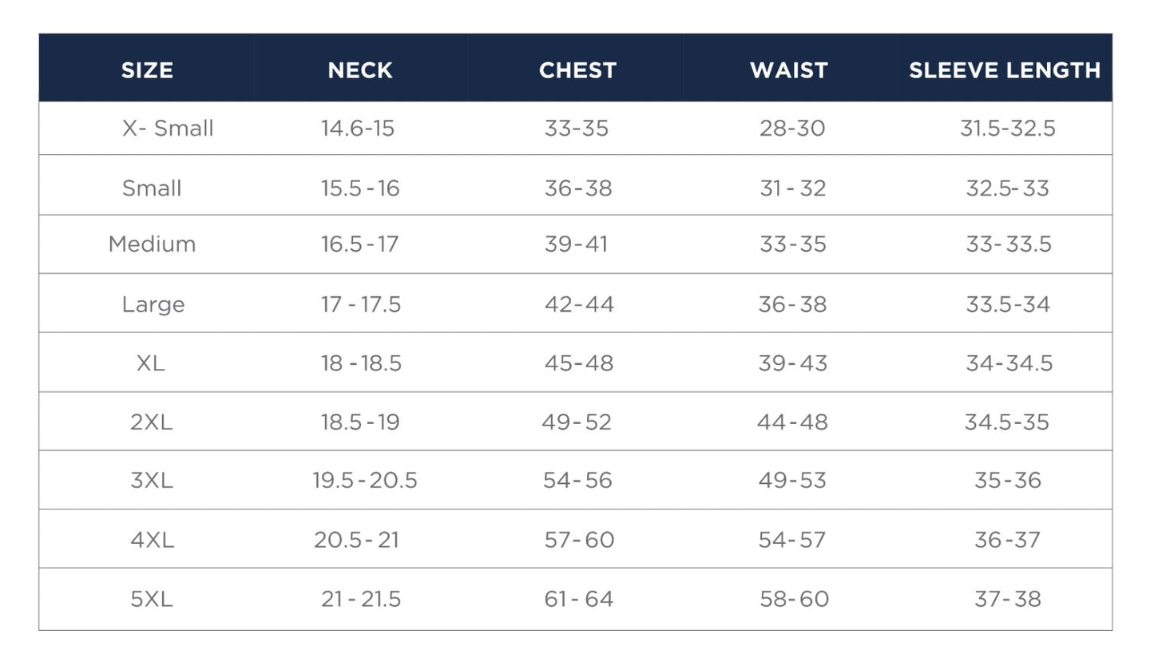Click chest measurement 42-44

click(579, 304)
